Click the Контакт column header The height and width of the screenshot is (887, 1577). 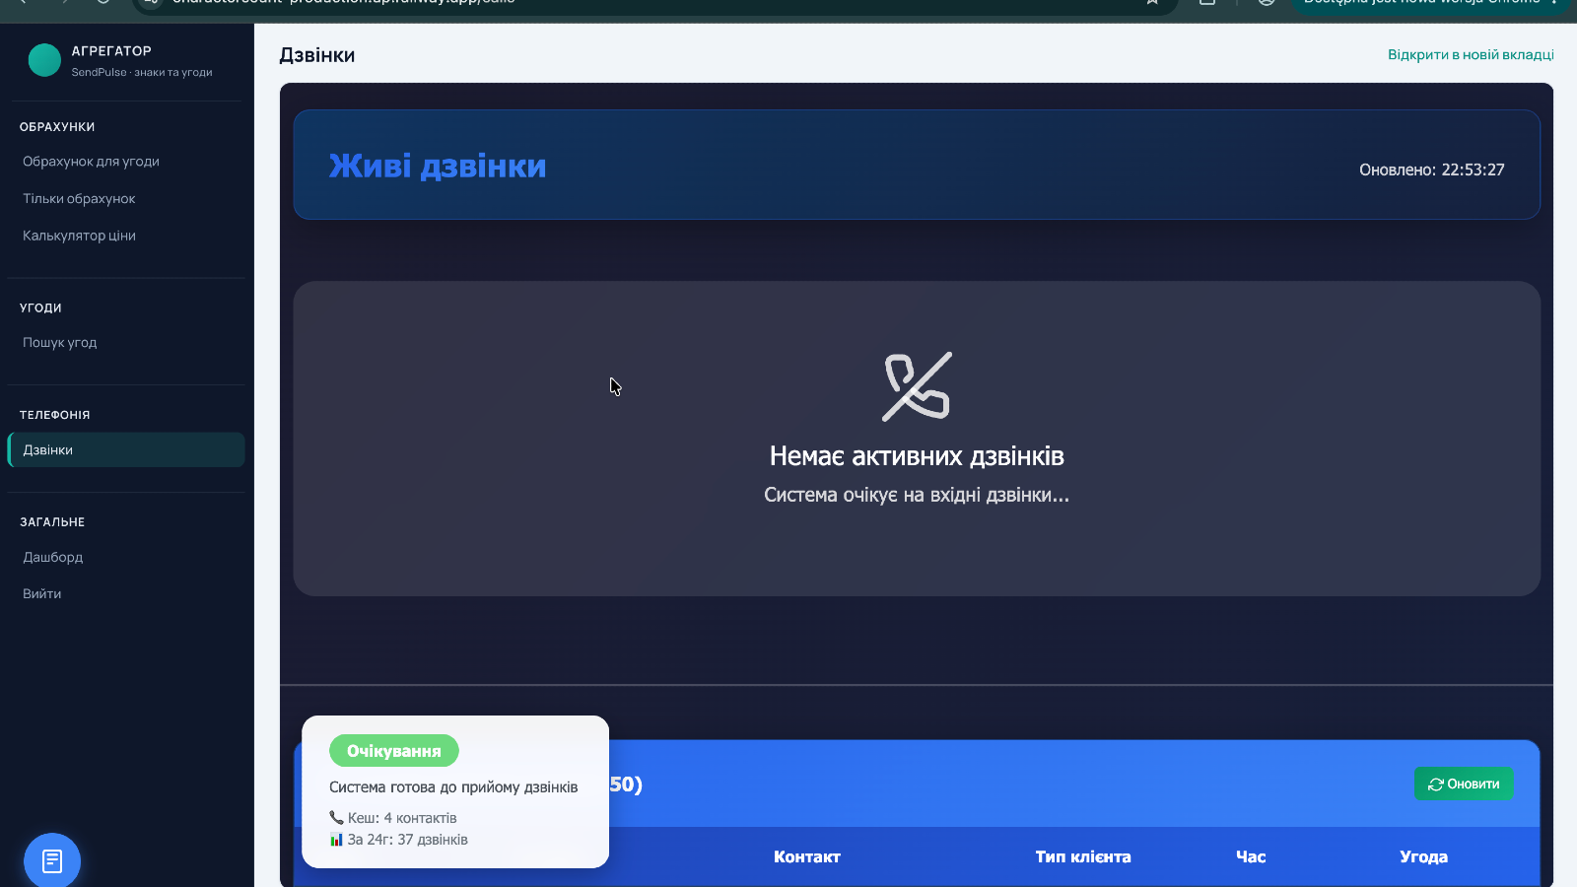pos(807,856)
